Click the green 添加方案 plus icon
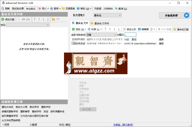The height and width of the screenshot is (127, 192). 3,19
